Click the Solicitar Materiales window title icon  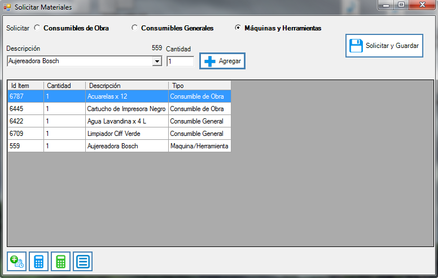(x=7, y=7)
